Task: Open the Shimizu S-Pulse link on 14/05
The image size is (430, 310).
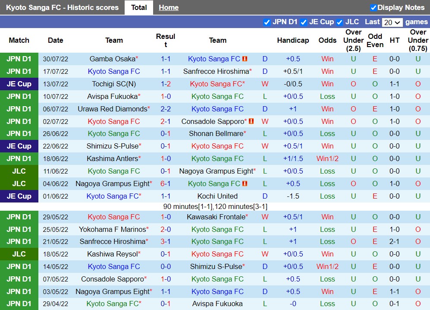Action: [x=217, y=266]
